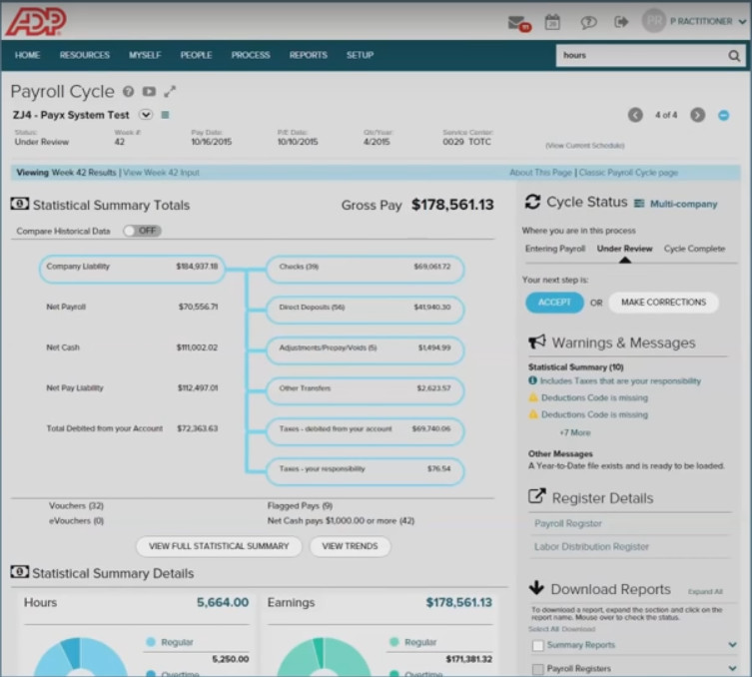This screenshot has height=677, width=752.
Task: Select the Other Transfers pill
Action: click(365, 390)
